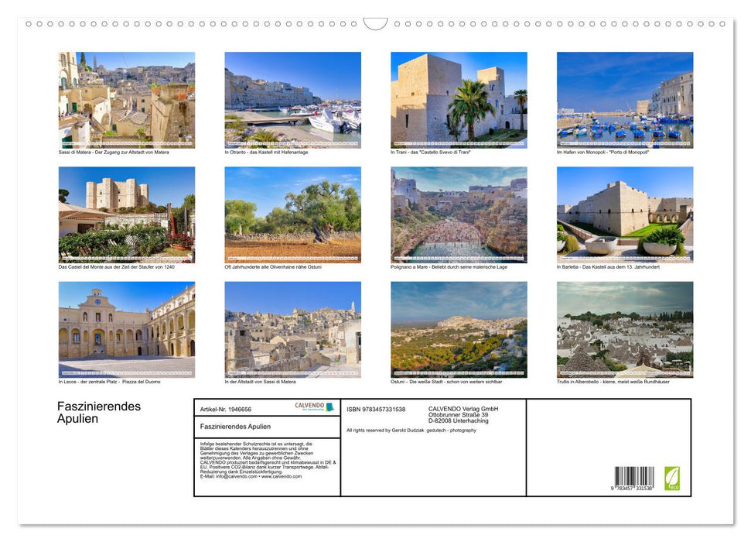Open the www.calvendo.com website link
This screenshot has width=751, height=542.
pos(281,478)
